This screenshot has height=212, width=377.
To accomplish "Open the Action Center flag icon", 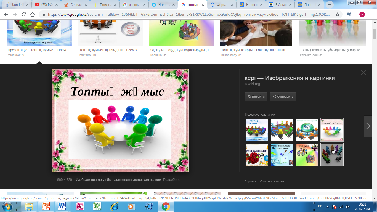I will pos(334,206).
